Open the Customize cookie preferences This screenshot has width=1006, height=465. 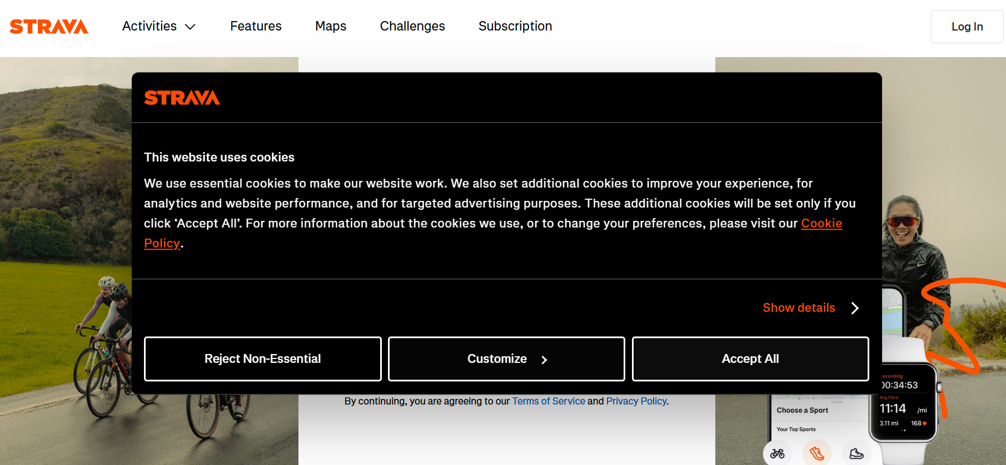tap(506, 359)
